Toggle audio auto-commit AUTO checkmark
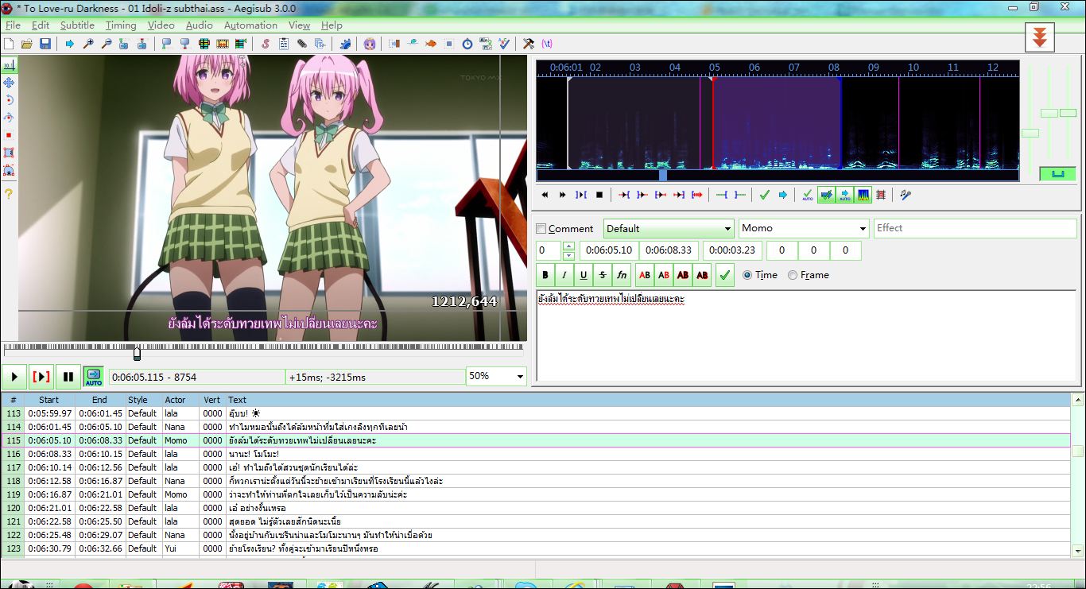Viewport: 1086px width, 589px height. click(x=808, y=195)
